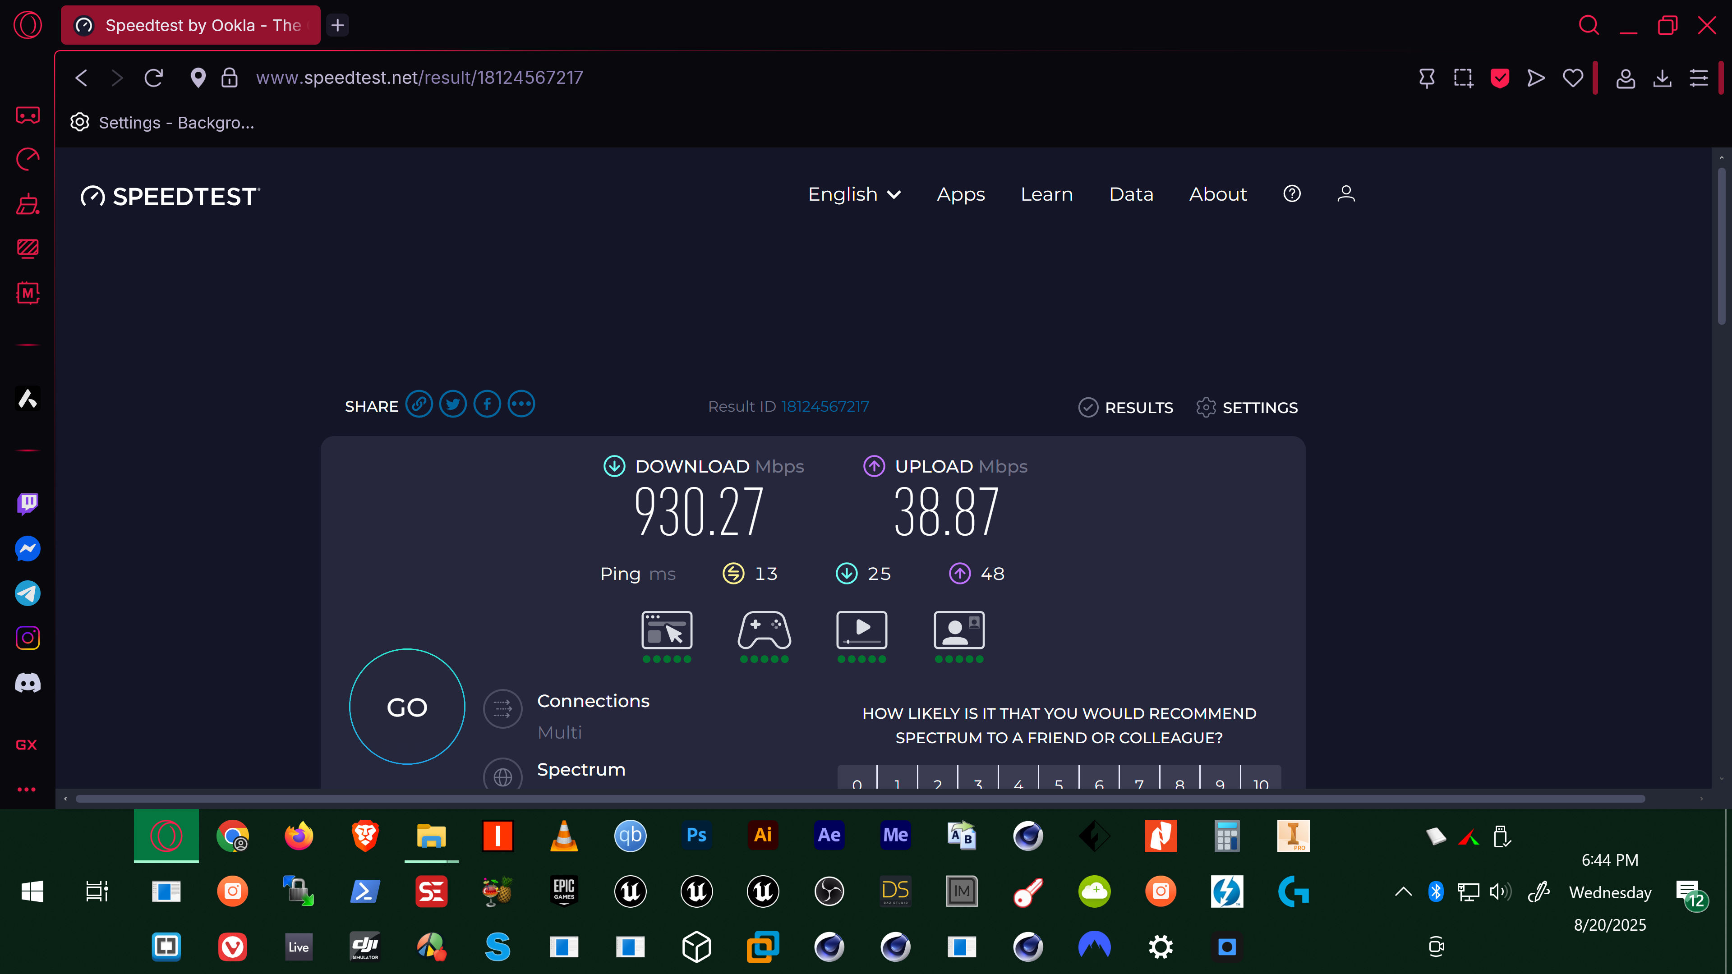Open Opera main menu logo
This screenshot has width=1732, height=974.
coord(28,26)
